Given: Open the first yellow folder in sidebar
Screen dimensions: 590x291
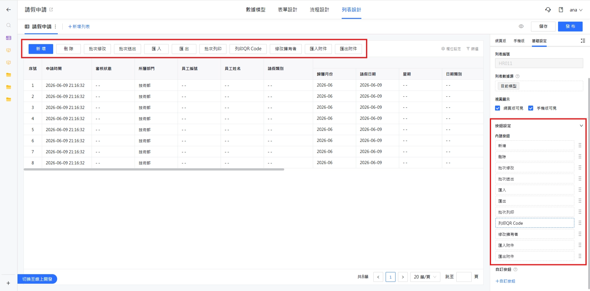Looking at the screenshot, I should click(9, 75).
